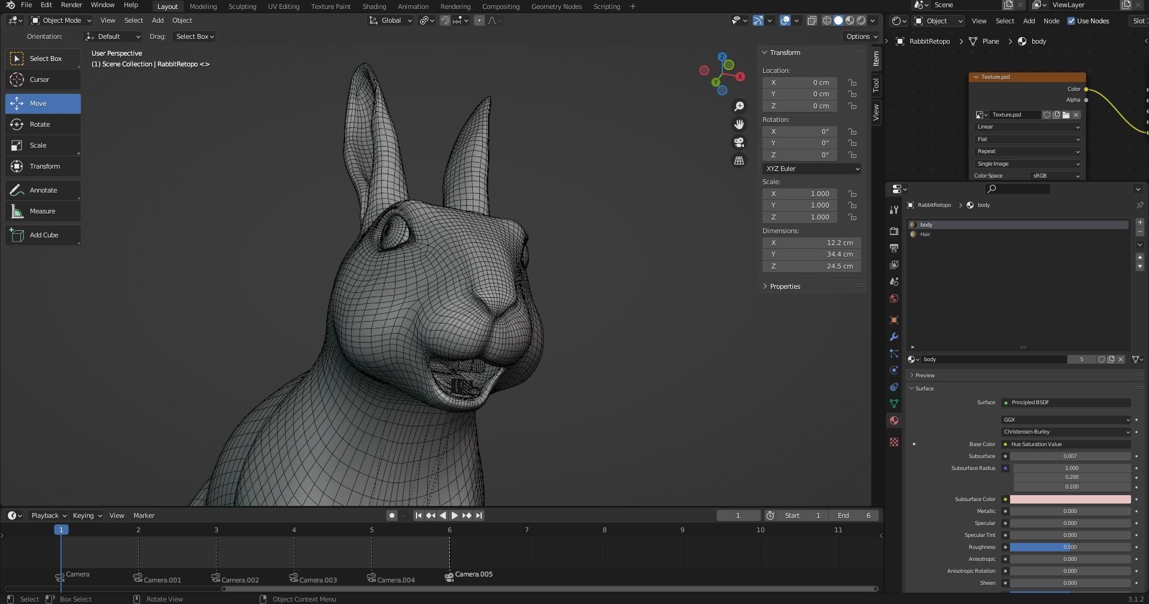Jump to timeline end frame
The width and height of the screenshot is (1149, 604).
tap(479, 515)
